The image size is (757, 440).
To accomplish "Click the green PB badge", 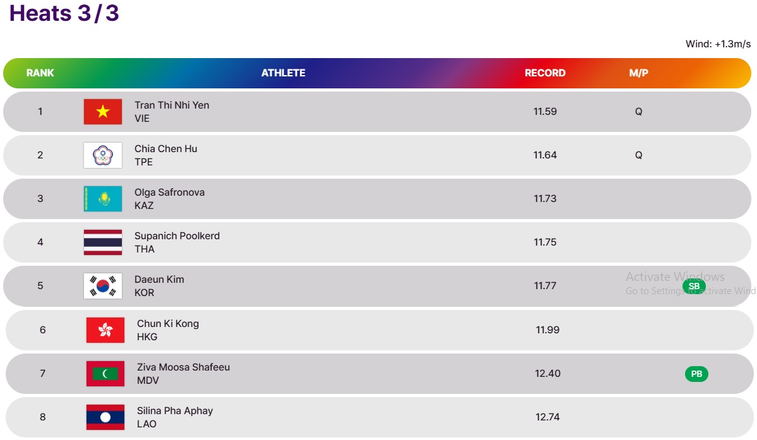I will [x=696, y=374].
